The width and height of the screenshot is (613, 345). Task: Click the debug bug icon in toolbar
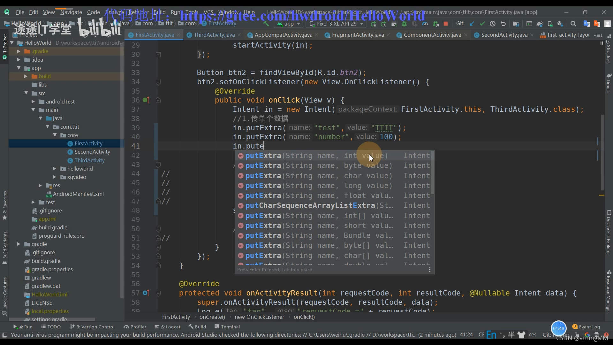[x=404, y=24]
